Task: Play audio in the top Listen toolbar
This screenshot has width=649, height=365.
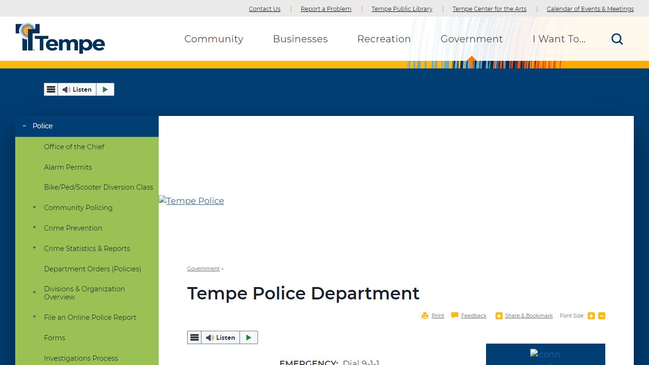Action: point(105,89)
